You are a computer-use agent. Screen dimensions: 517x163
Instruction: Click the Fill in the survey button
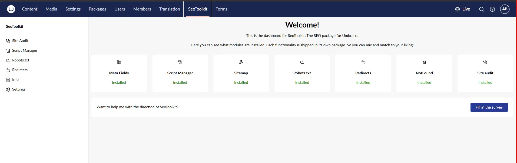(x=489, y=107)
